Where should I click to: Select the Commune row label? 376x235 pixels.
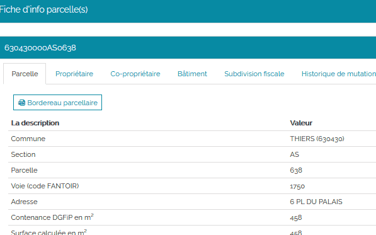coord(28,139)
